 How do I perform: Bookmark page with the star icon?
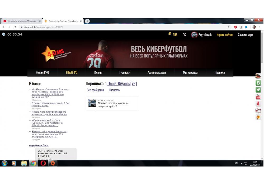[228, 27]
